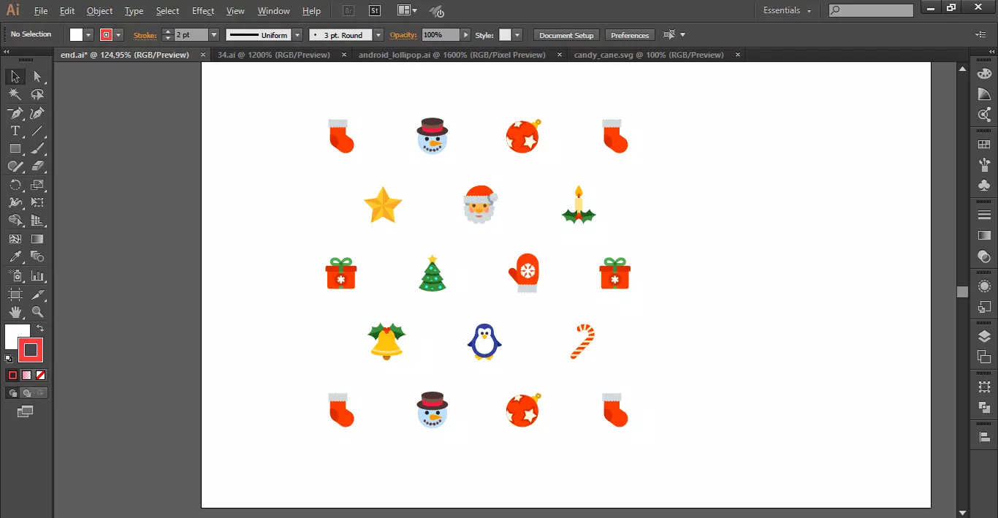Choose the Paintbrush tool
Viewport: 998px width, 518px height.
tap(38, 149)
